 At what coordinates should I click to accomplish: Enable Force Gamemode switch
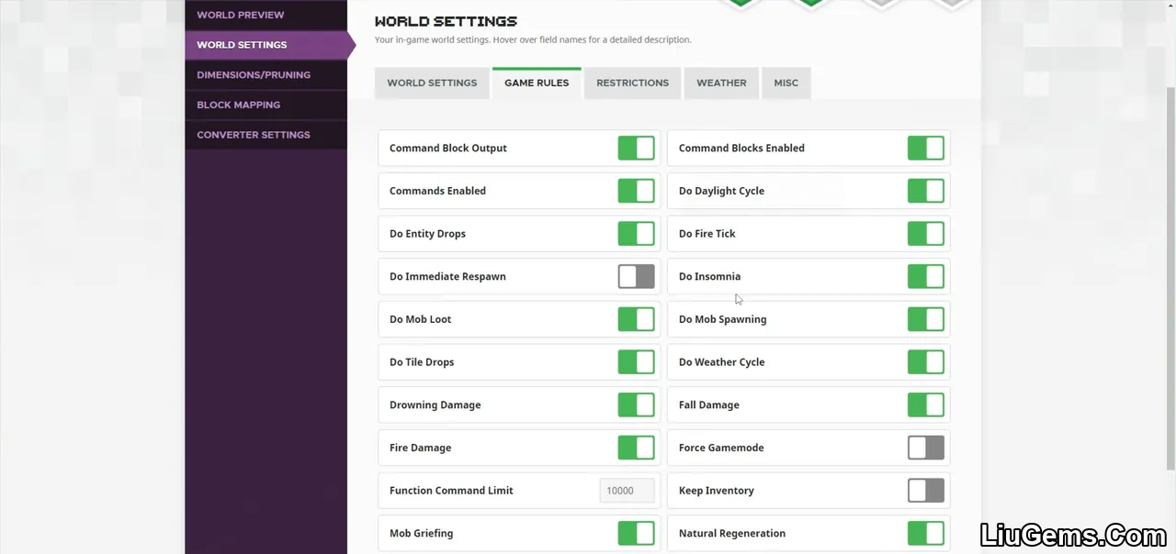click(x=925, y=448)
